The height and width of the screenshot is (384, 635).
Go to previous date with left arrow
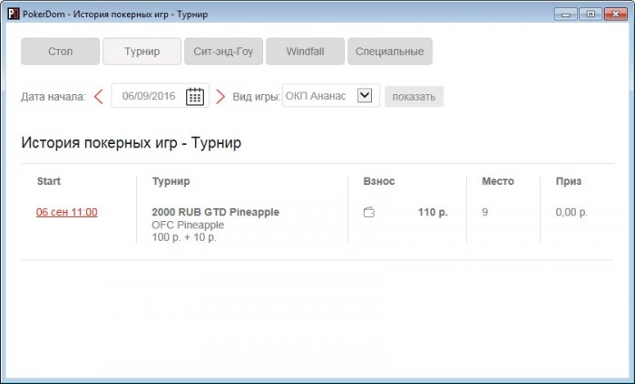tap(98, 96)
